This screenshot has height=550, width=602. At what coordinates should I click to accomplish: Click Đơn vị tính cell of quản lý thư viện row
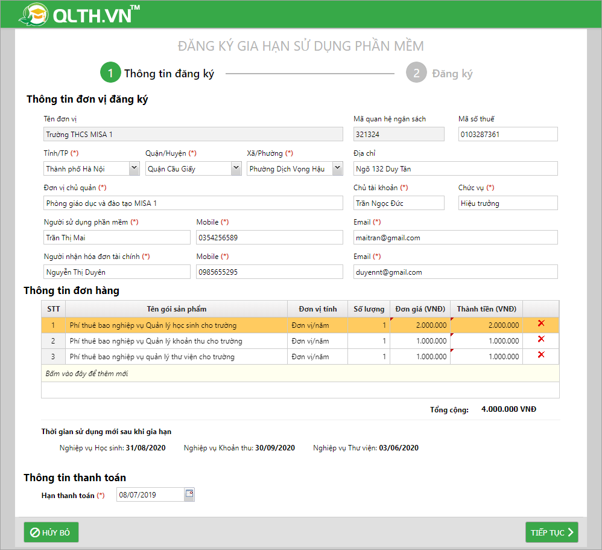tap(317, 357)
